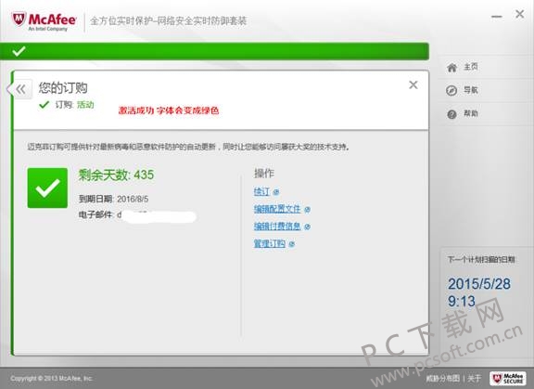Viewport: 534px width, 389px height.
Task: Open 编辑配置文件 link
Action: (x=277, y=209)
